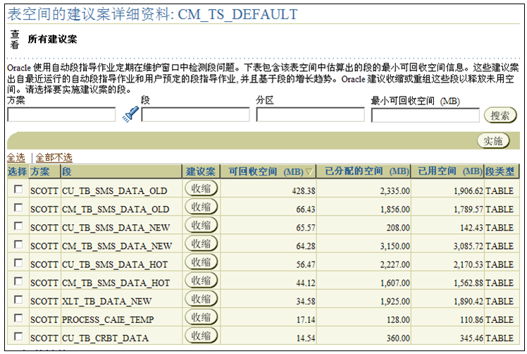
Task: Click the 实施 implement button
Action: [493, 141]
